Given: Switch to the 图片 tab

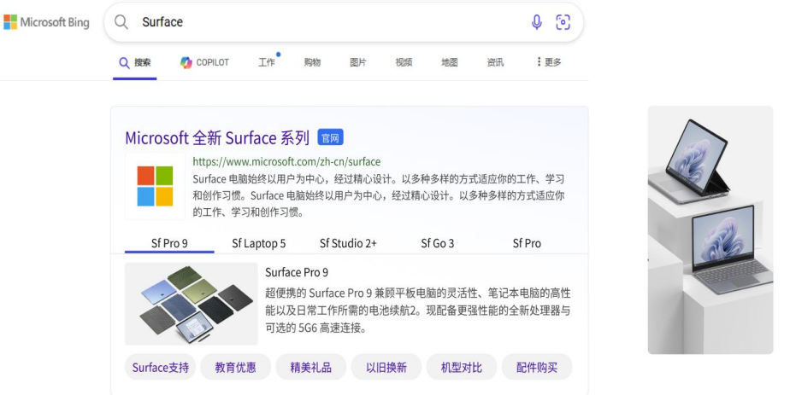Looking at the screenshot, I should pyautogui.click(x=358, y=62).
